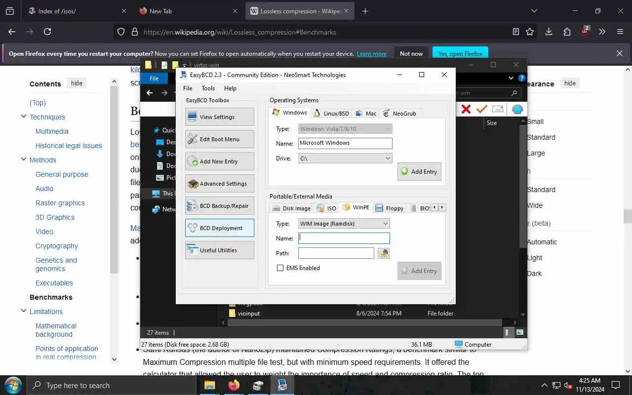Switch to the Disk Image tab

(x=291, y=208)
